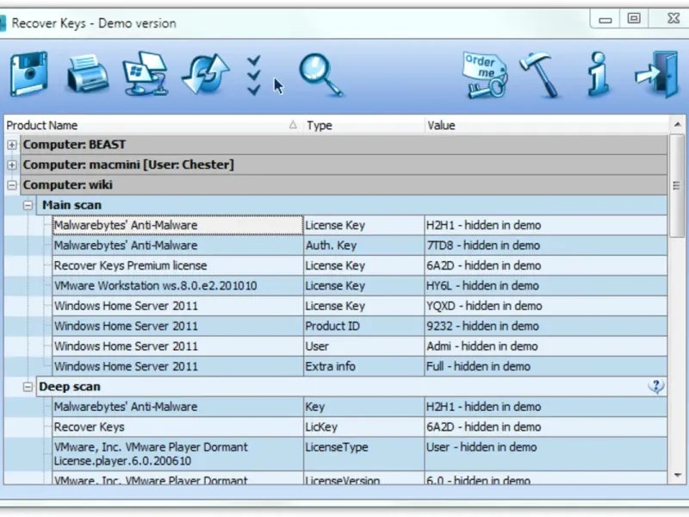This screenshot has height=517, width=689.
Task: Collapse the Deep scan group
Action: (28, 387)
